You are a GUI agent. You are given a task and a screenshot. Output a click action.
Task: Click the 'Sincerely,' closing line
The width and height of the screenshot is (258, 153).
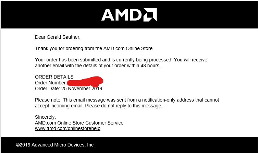tap(46, 117)
